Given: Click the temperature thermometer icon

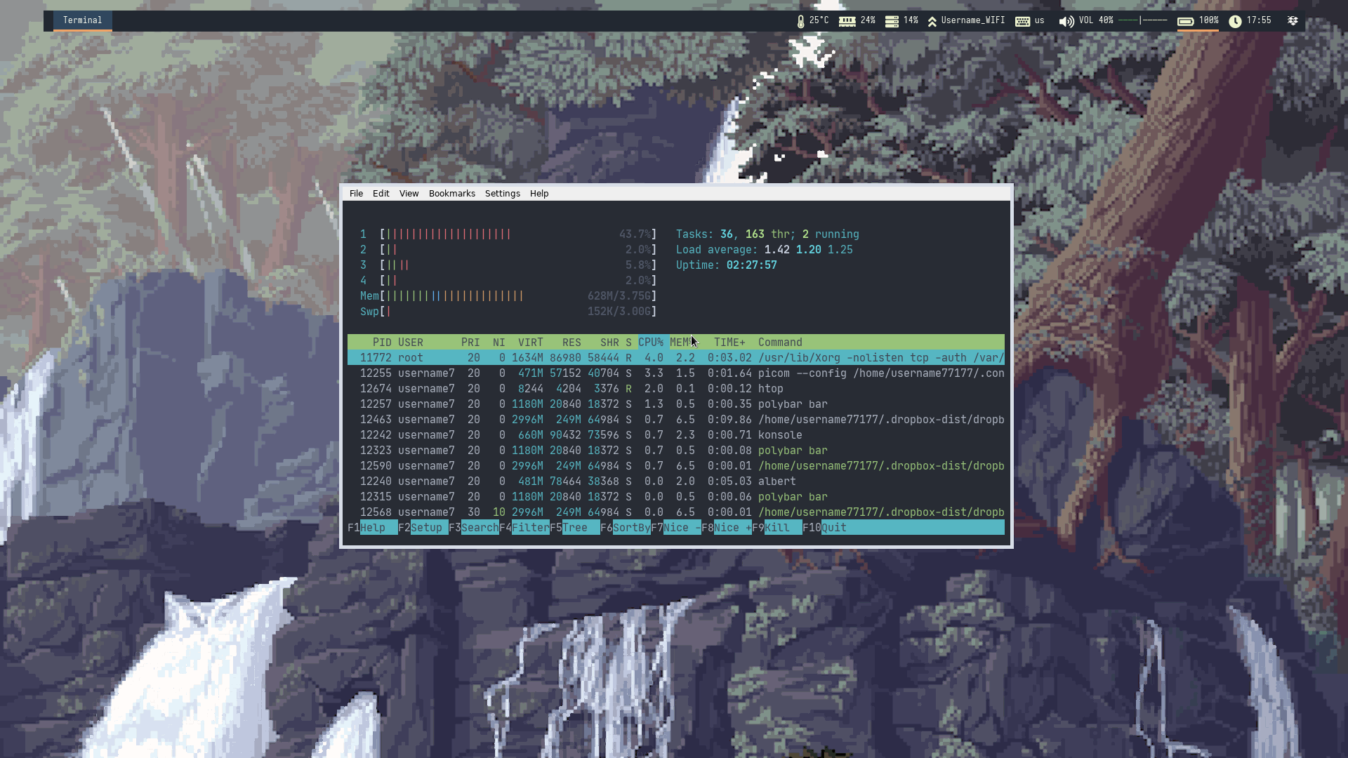Looking at the screenshot, I should point(800,21).
